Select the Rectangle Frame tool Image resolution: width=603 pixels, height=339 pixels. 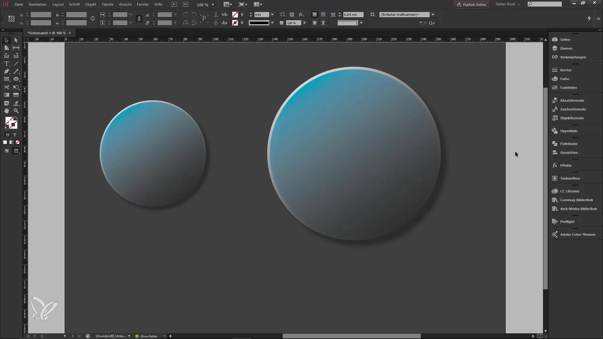pyautogui.click(x=6, y=79)
